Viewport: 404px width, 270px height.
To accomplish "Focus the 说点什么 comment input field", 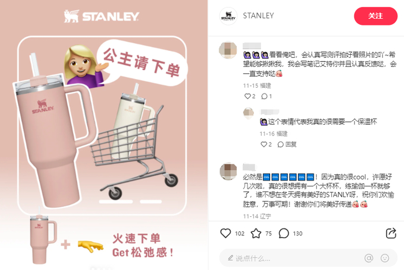I will [x=308, y=258].
